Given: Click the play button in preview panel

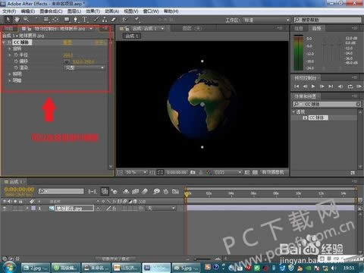Looking at the screenshot, I should [x=313, y=86].
